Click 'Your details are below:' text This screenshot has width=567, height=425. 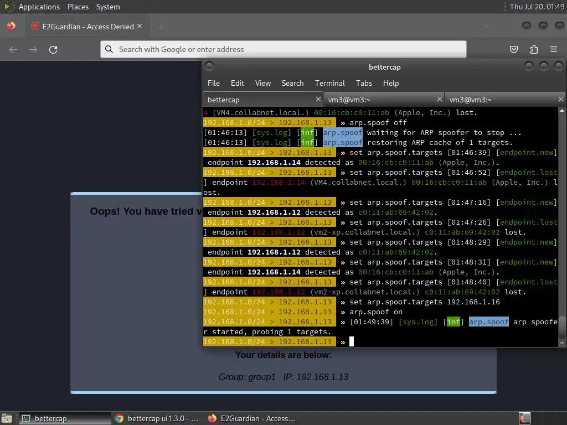pyautogui.click(x=283, y=355)
